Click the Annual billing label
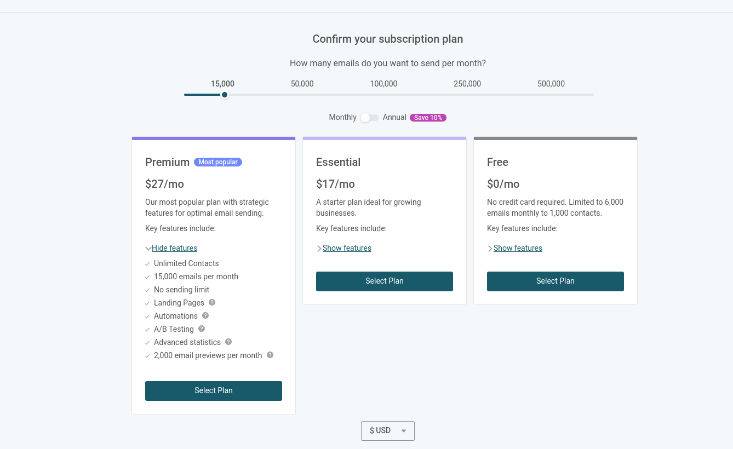Image resolution: width=733 pixels, height=449 pixels. [x=394, y=117]
